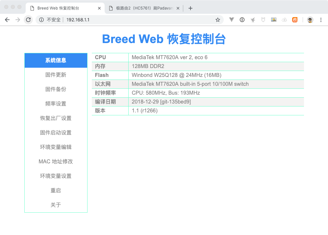The height and width of the screenshot is (235, 328).
Task: Open the 固件备份 page
Action: tap(56, 89)
